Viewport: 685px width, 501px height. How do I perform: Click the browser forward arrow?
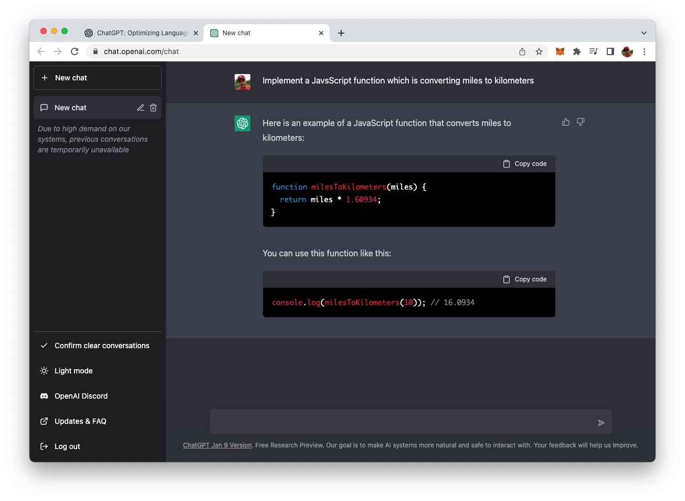point(58,51)
